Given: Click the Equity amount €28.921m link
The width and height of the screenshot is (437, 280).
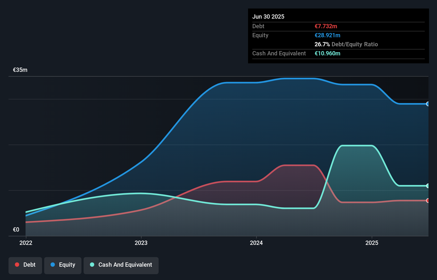Looking at the screenshot, I should (327, 35).
